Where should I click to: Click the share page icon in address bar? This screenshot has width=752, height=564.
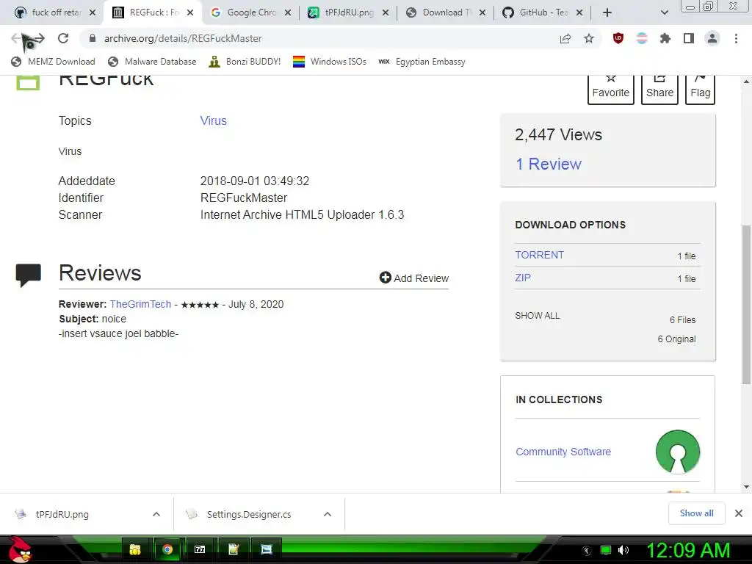click(565, 38)
